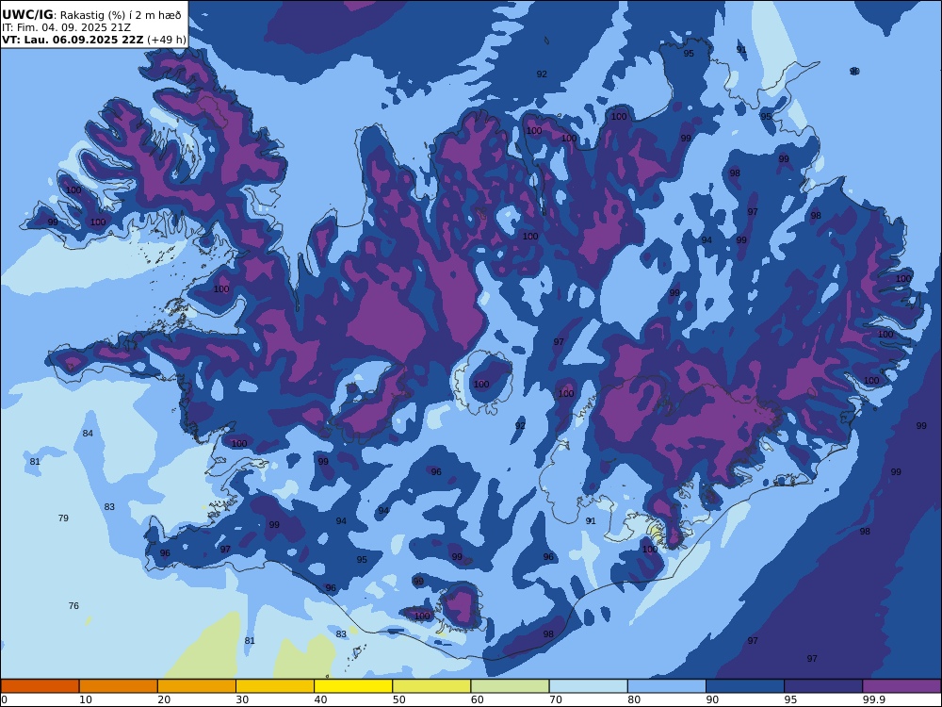
Task: Choose the dark blue 90–95 legend swatch
Action: pyautogui.click(x=745, y=686)
